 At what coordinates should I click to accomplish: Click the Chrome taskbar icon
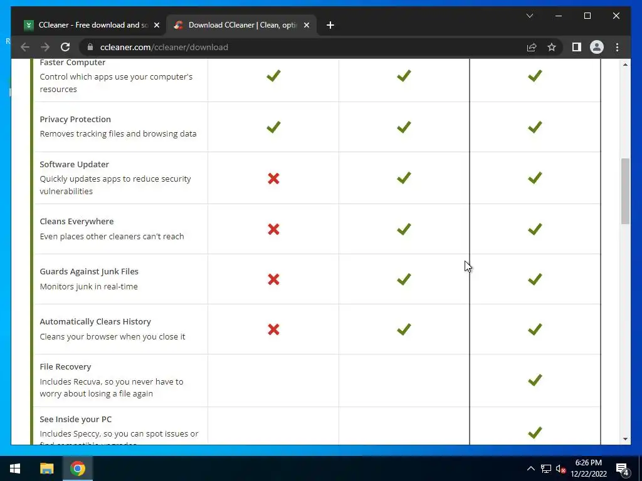[77, 468]
